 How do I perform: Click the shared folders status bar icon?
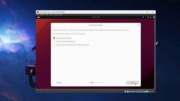pyautogui.click(x=136, y=92)
